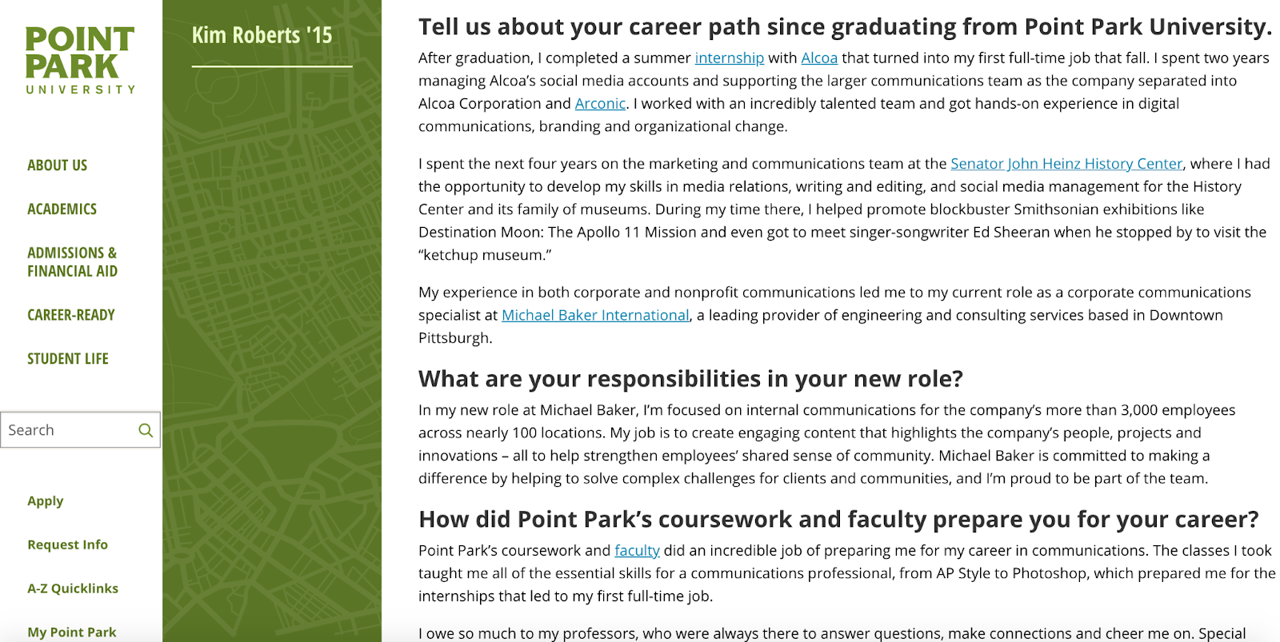Visit the Senator John Heinz History Center link
This screenshot has width=1280, height=642.
1066,164
